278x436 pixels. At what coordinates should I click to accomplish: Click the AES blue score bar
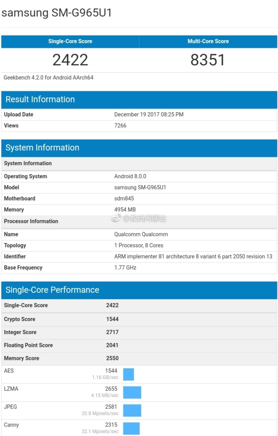128,374
